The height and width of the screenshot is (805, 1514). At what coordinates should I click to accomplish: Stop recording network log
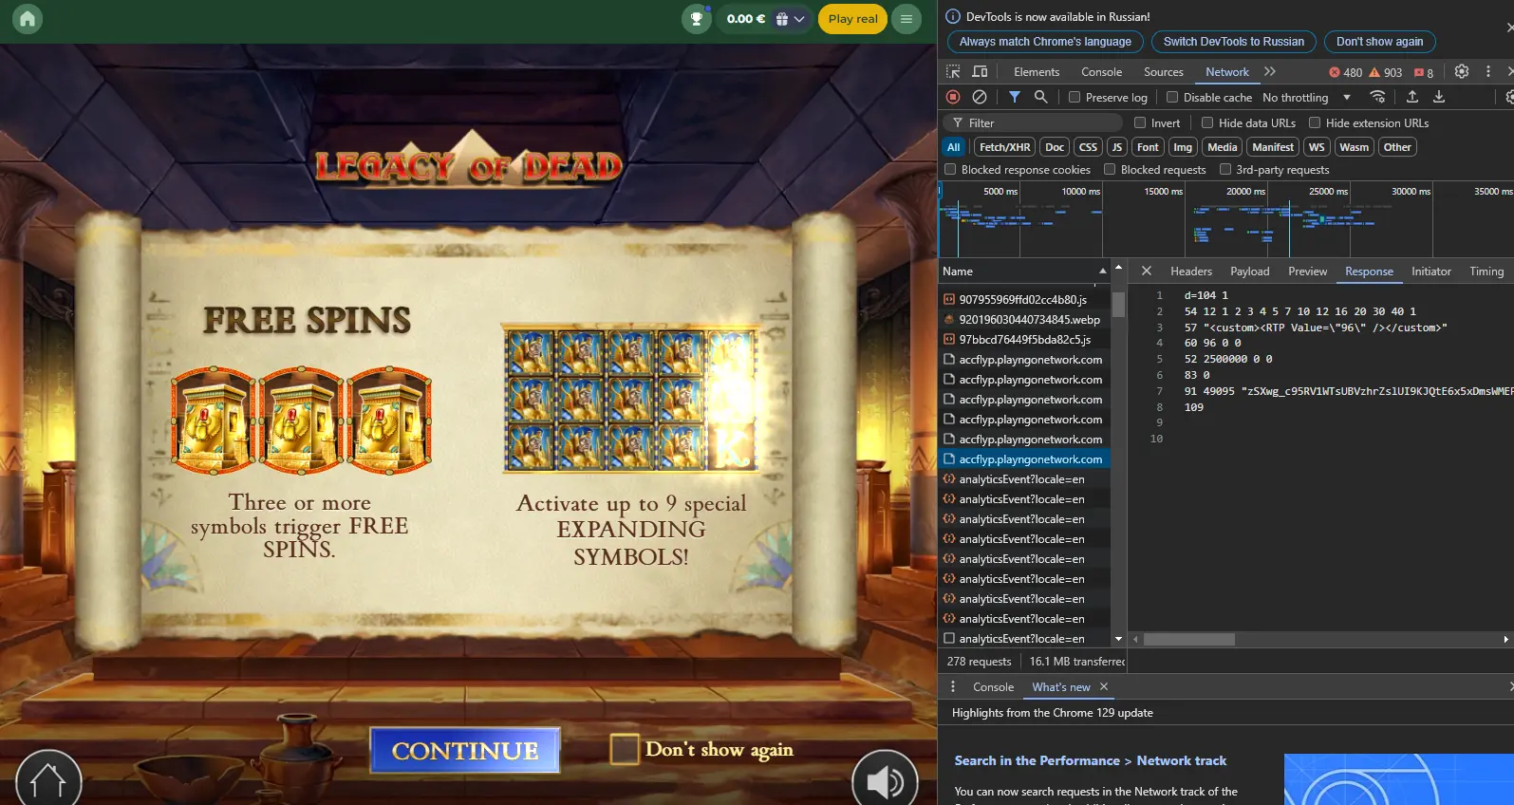click(953, 97)
